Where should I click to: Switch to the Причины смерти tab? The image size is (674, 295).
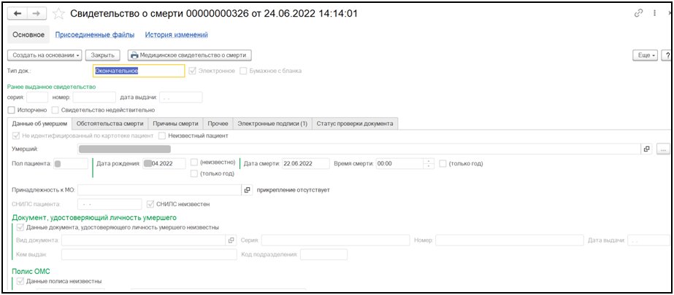[175, 123]
